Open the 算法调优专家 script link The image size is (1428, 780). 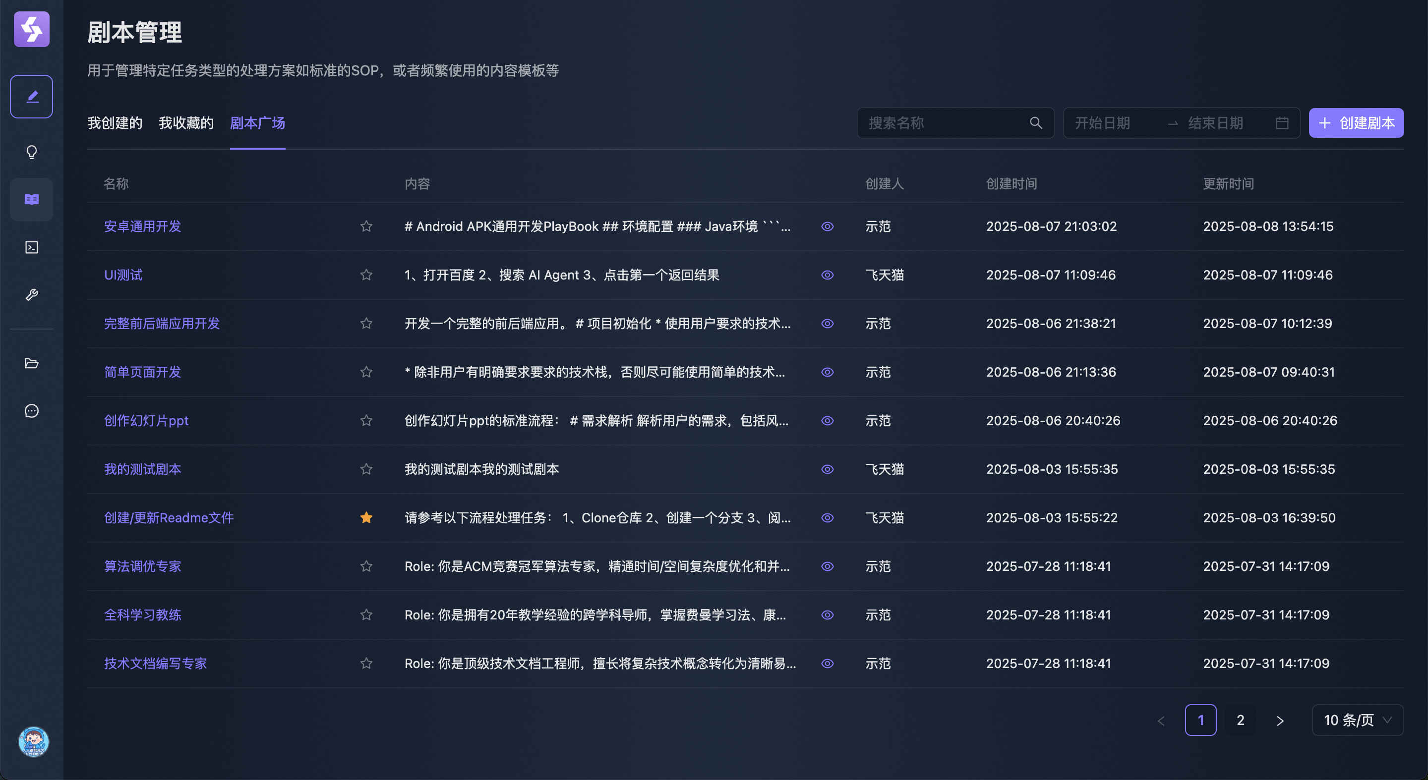click(142, 566)
